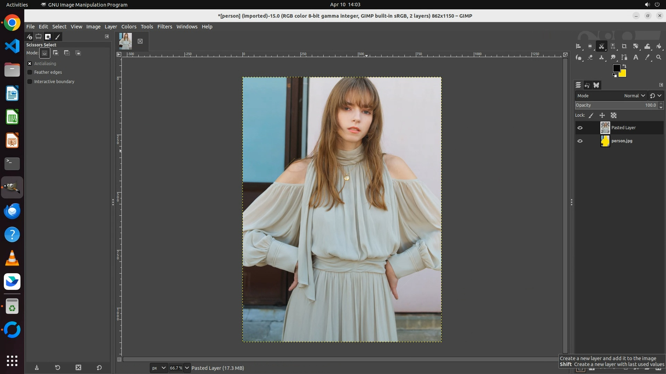666x374 pixels.
Task: Open the Filters menu
Action: 164,27
